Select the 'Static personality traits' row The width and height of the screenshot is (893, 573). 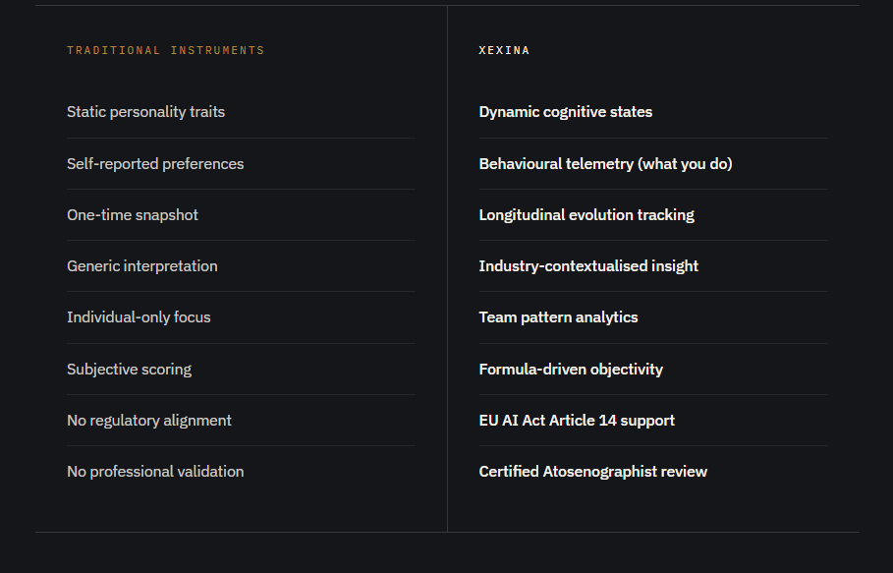point(145,112)
